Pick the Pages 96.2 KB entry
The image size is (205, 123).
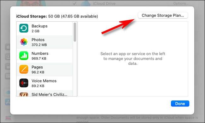tap(44, 69)
